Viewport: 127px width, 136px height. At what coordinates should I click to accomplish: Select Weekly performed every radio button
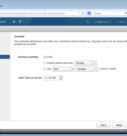[45, 63]
